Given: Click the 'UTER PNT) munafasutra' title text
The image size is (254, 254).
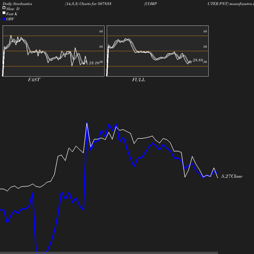Looking at the screenshot, I should click(231, 4).
